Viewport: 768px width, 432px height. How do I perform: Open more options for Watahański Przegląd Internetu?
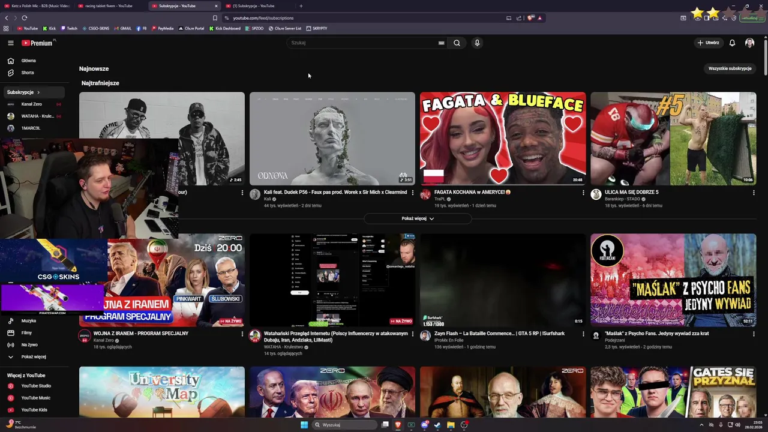(x=412, y=334)
